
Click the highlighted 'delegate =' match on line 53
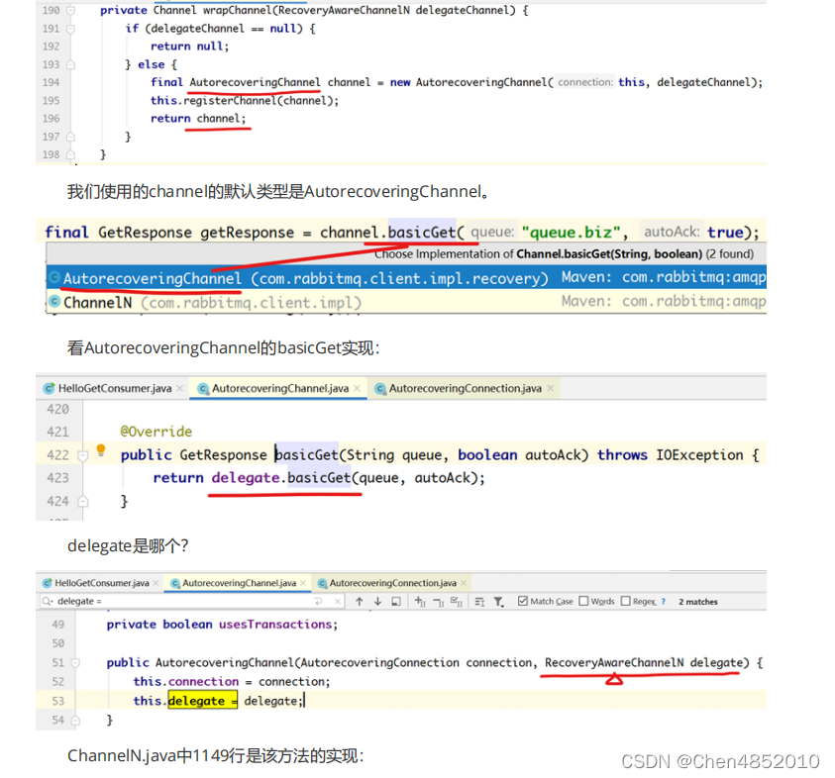click(203, 701)
